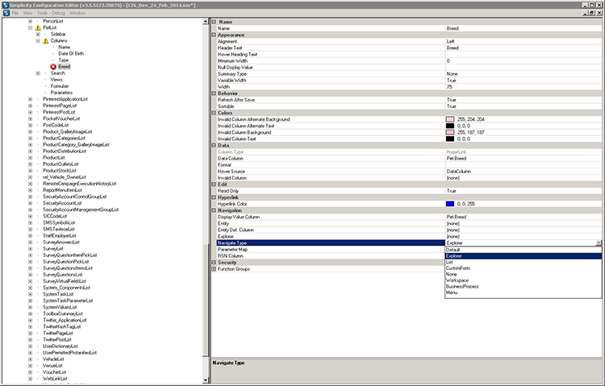Collapse the Colors property section
The image size is (605, 386).
click(214, 113)
